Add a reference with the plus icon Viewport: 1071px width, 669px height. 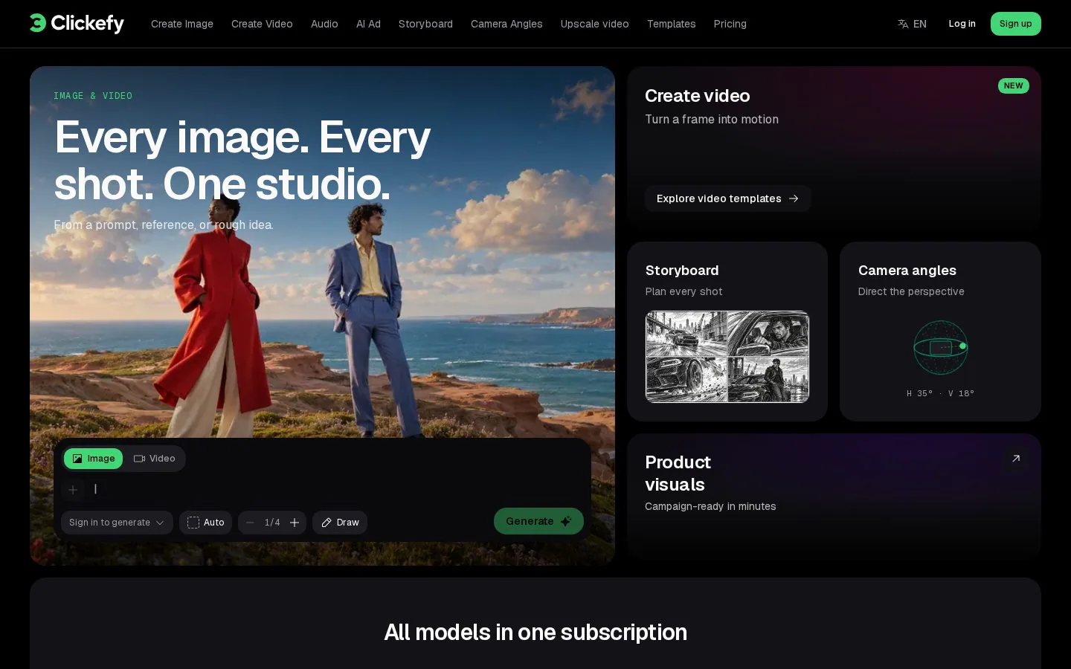coord(73,490)
